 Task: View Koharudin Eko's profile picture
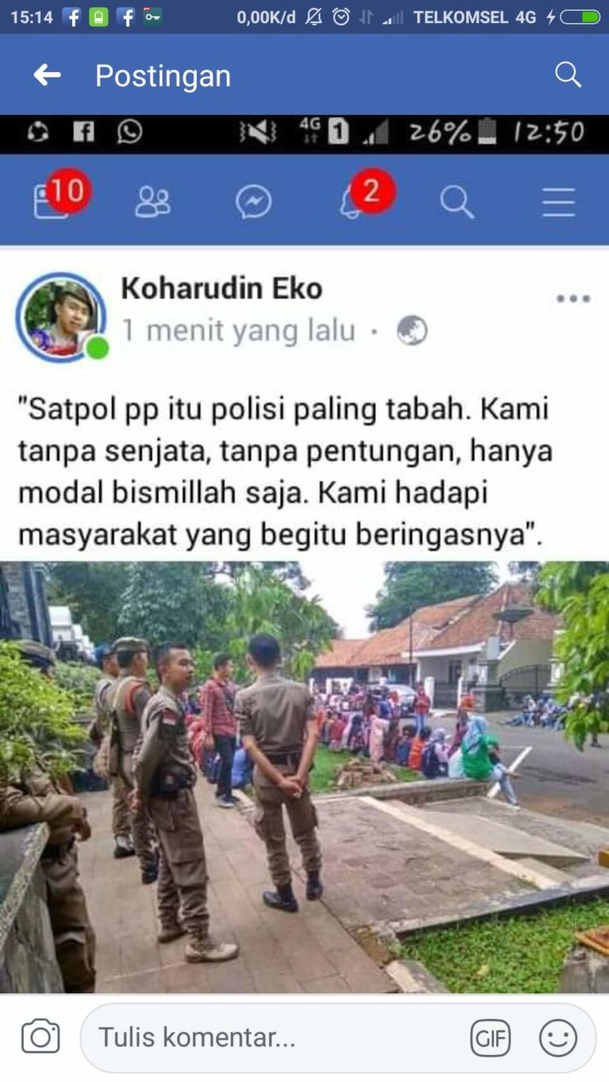coord(61,316)
